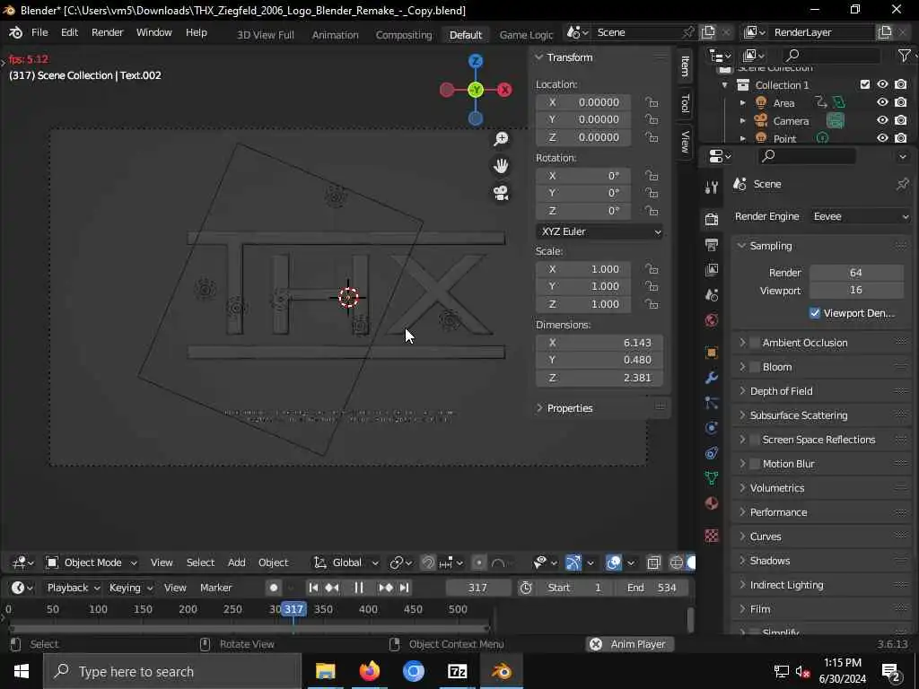Open the File menu
Screen dimensions: 919x689
coord(39,32)
